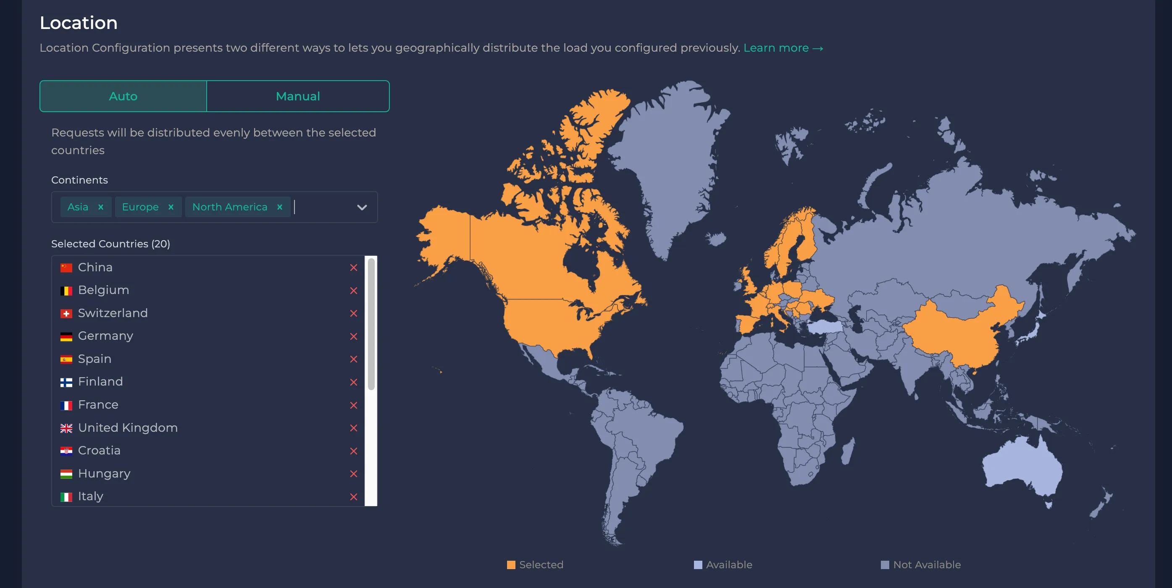
Task: Switch to the Auto distribution mode
Action: [123, 96]
